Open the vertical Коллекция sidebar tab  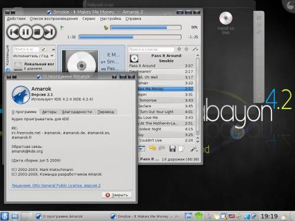pos(8,55)
